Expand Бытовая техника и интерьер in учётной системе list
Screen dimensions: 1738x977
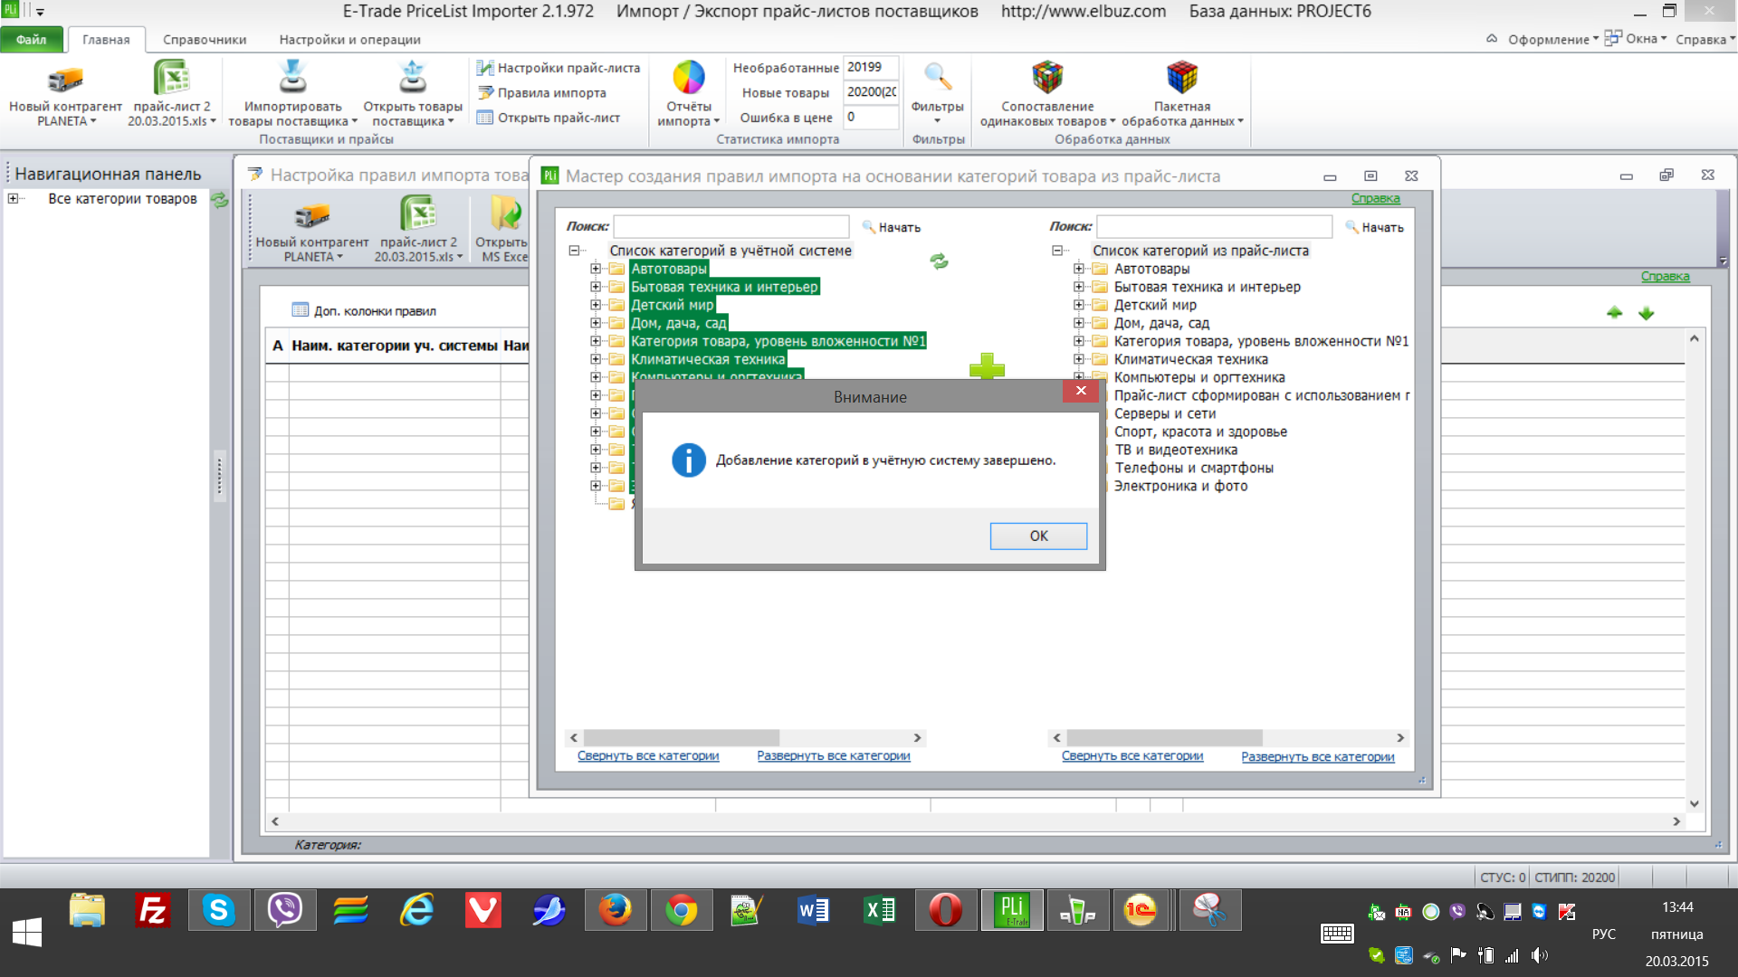596,287
